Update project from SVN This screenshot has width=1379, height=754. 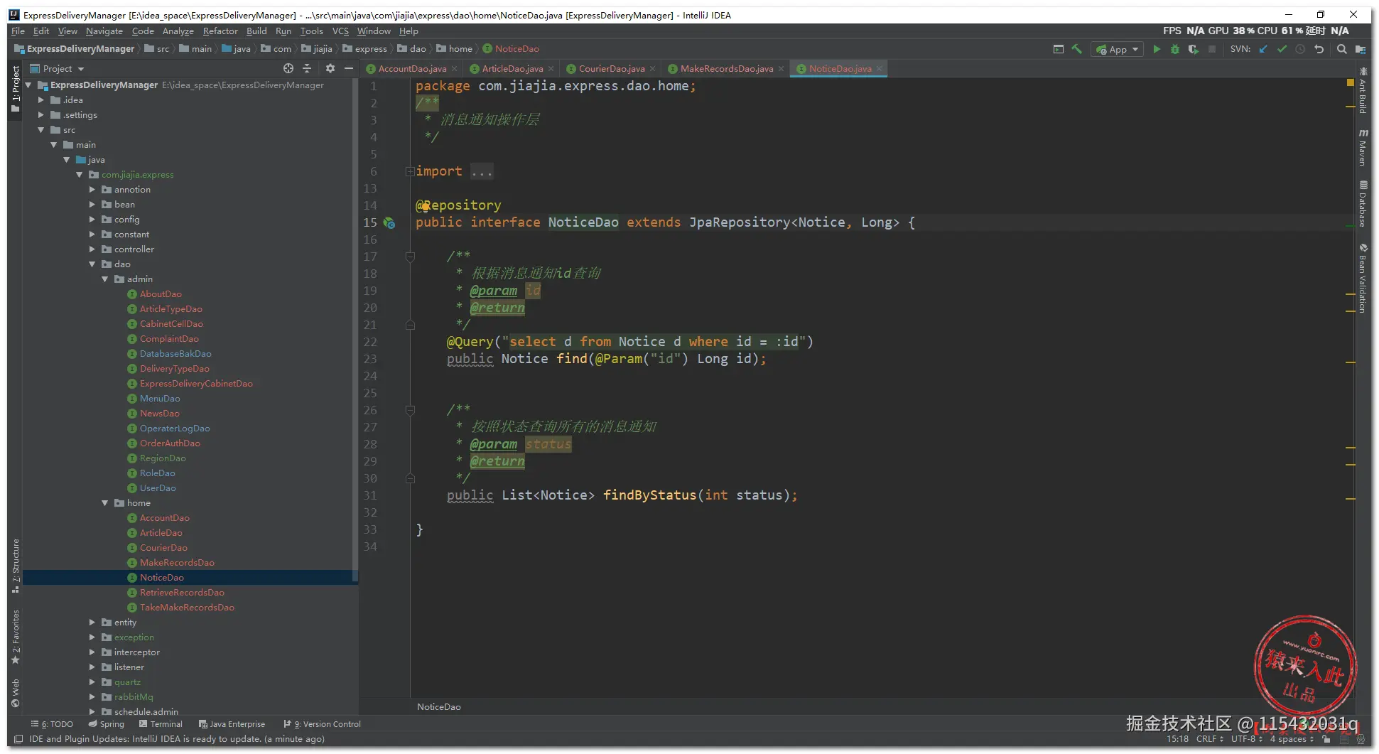1263,49
